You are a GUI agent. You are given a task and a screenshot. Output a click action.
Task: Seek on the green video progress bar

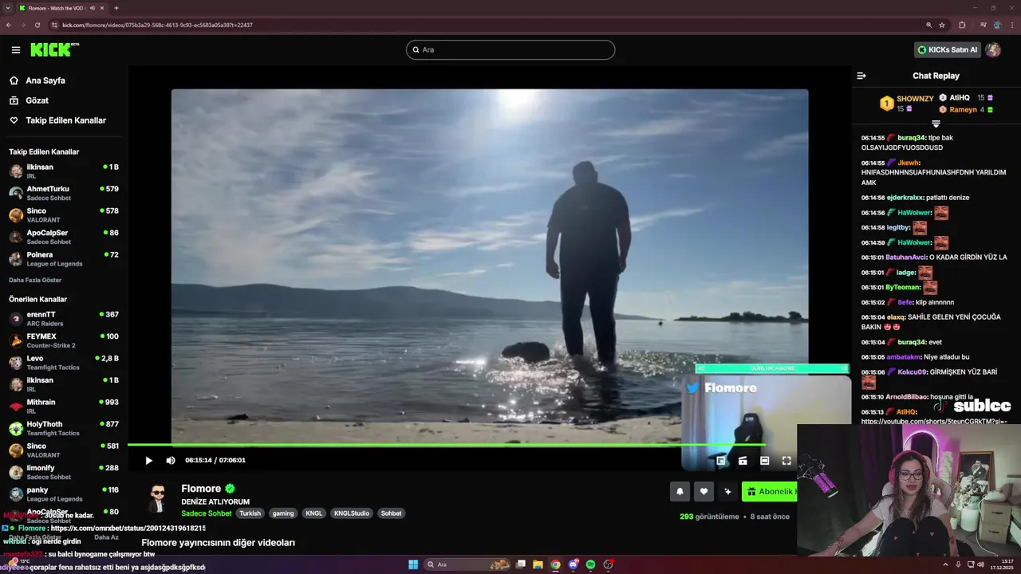coord(447,445)
